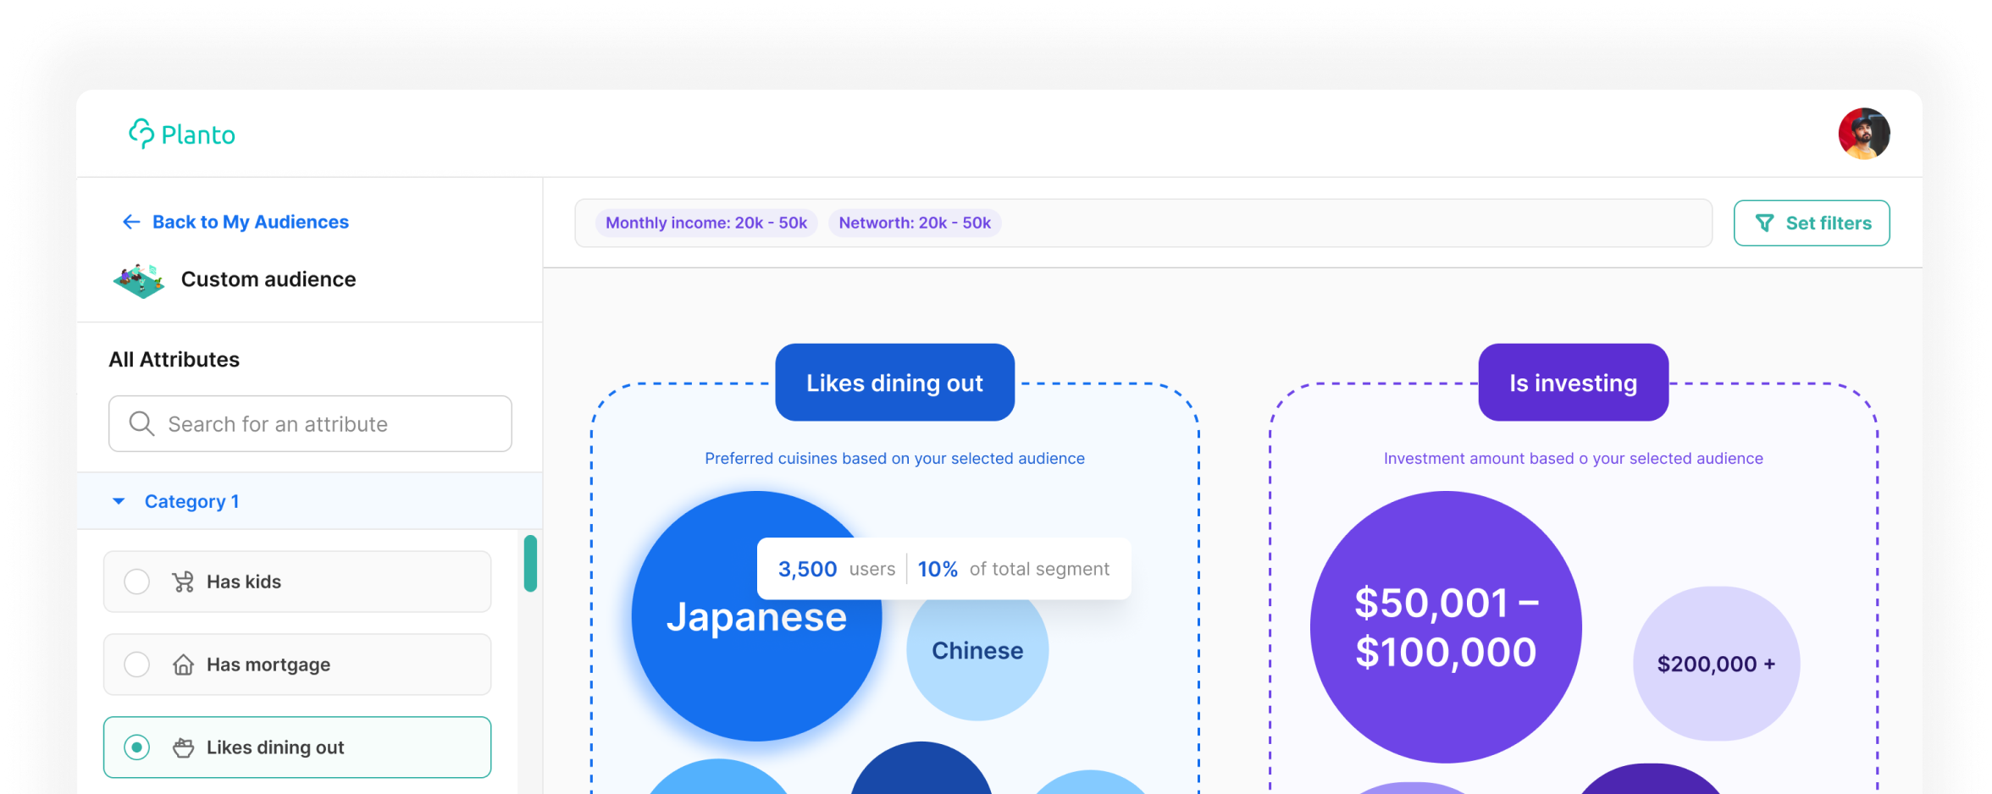This screenshot has height=794, width=1992.
Task: Focus the Search for an attribute field
Action: (x=322, y=424)
